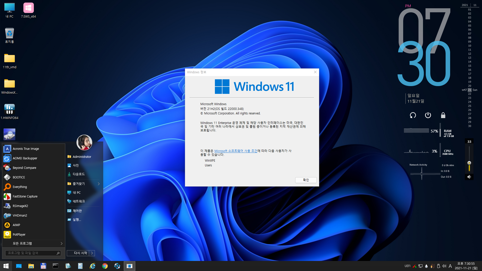Click the UEFI label in the tray
The height and width of the screenshot is (271, 482).
[407, 266]
